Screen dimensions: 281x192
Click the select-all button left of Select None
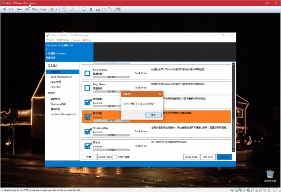[x=89, y=157]
